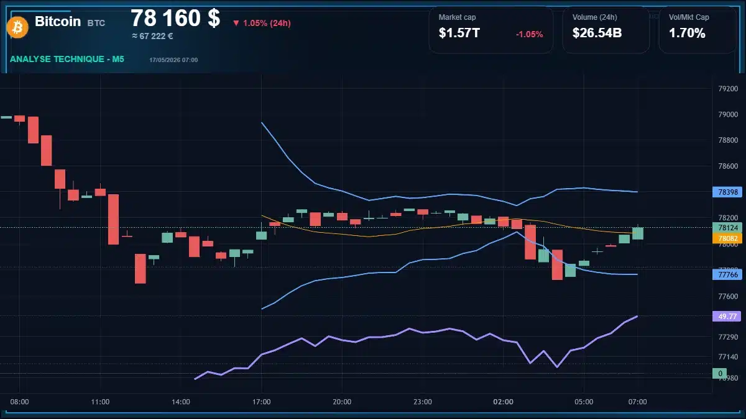Image resolution: width=746 pixels, height=419 pixels.
Task: Click the 08:00 time axis label
Action: pos(20,402)
